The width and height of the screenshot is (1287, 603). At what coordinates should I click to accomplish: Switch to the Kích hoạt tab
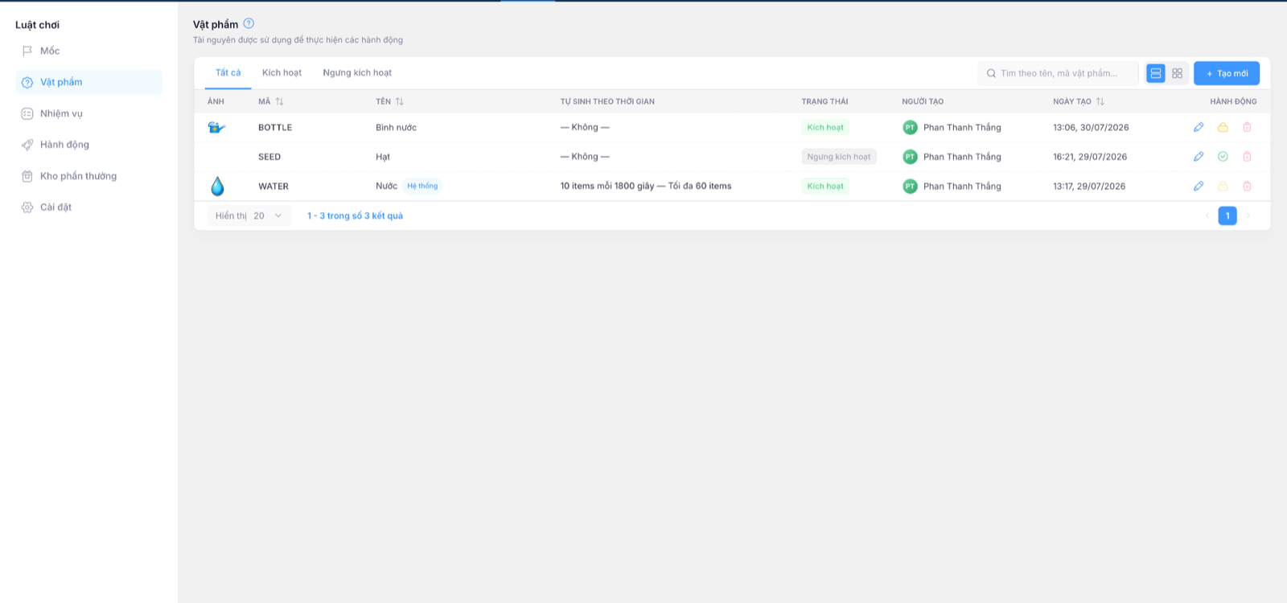[282, 72]
